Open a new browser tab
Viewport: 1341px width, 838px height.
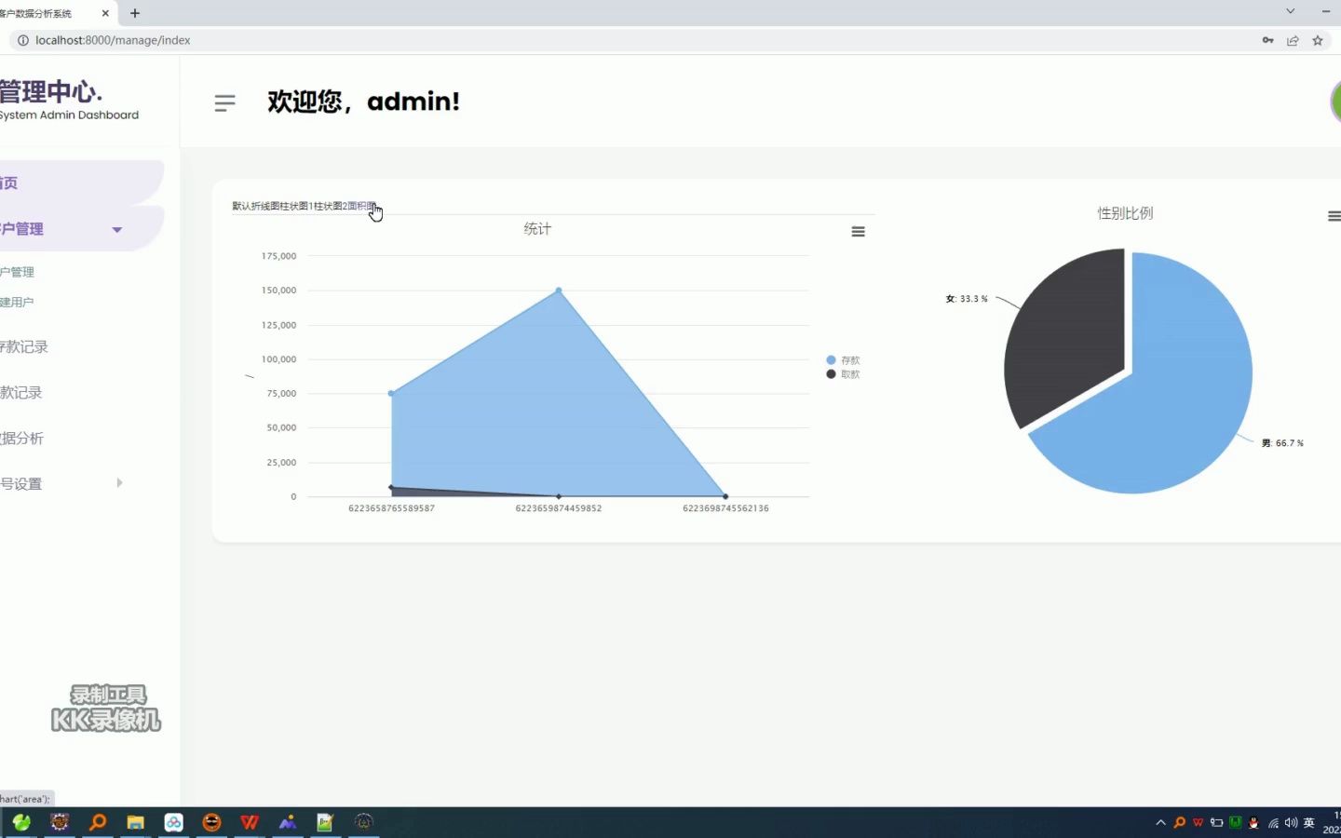pyautogui.click(x=135, y=13)
